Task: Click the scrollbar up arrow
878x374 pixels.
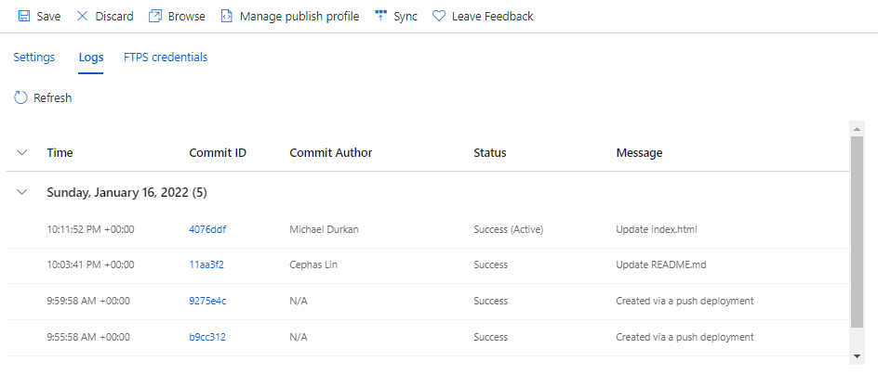Action: [x=858, y=129]
